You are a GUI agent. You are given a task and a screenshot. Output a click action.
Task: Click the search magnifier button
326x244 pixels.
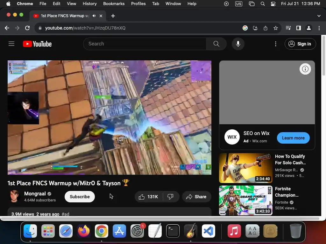[216, 44]
